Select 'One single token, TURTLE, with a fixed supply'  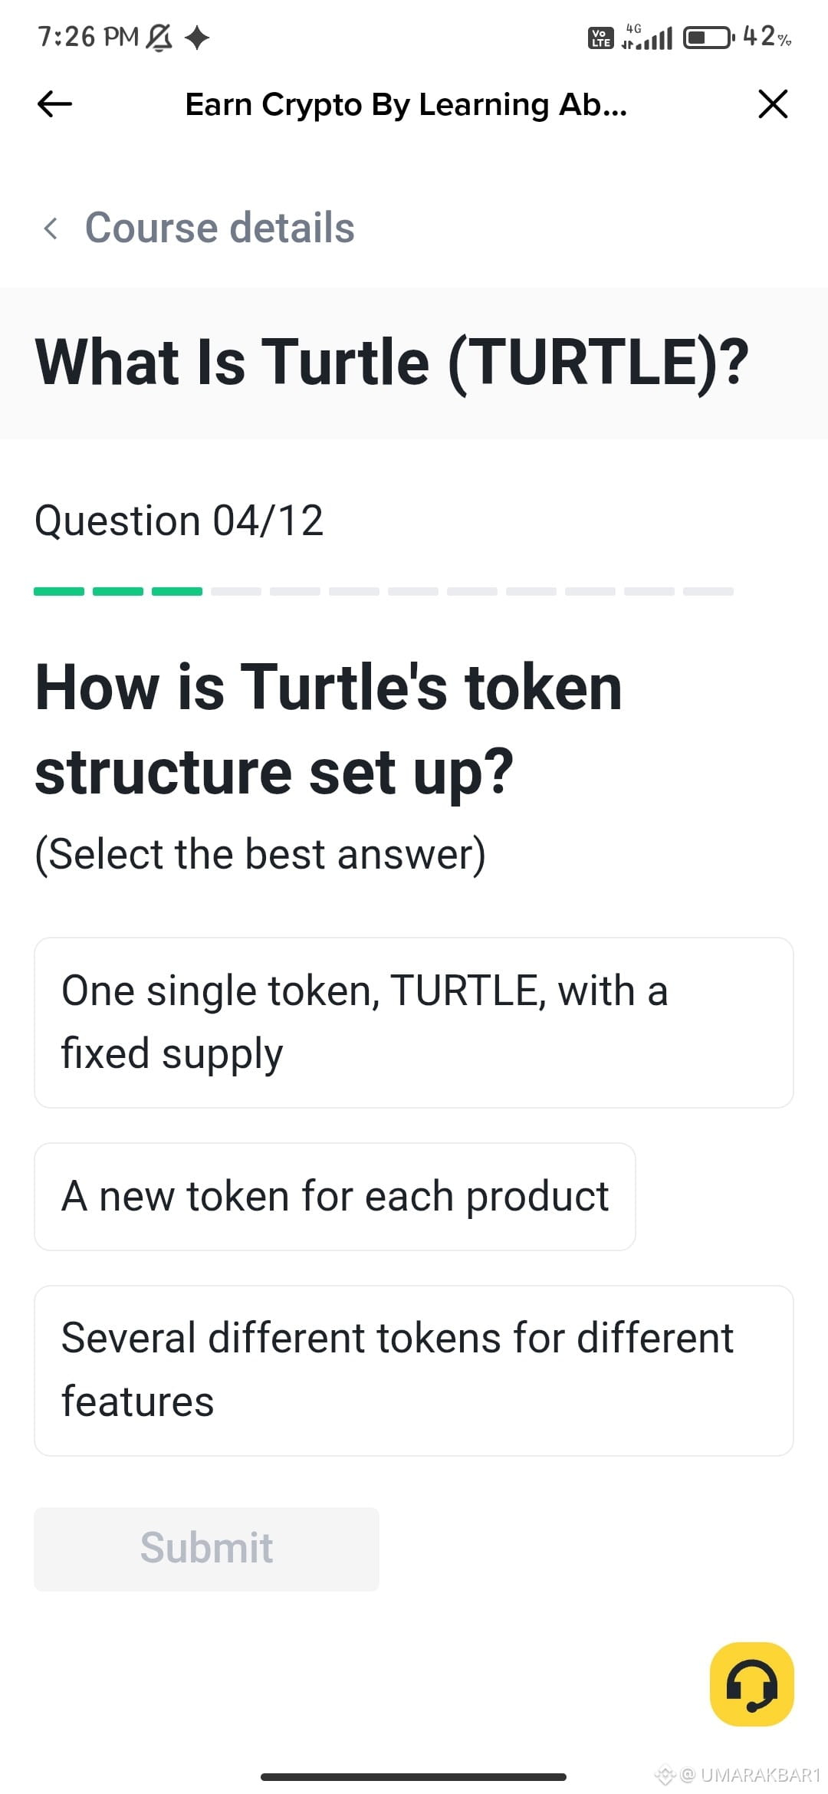414,1023
